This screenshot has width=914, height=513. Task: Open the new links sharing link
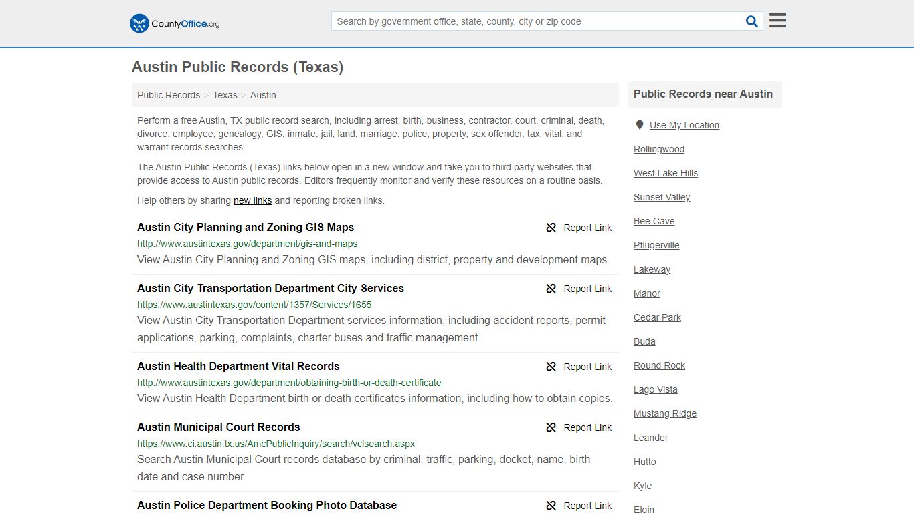coord(252,200)
